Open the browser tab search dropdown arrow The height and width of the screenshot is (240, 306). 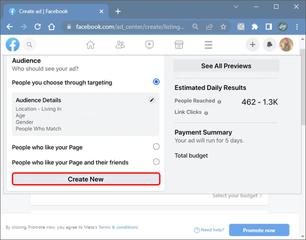point(236,7)
